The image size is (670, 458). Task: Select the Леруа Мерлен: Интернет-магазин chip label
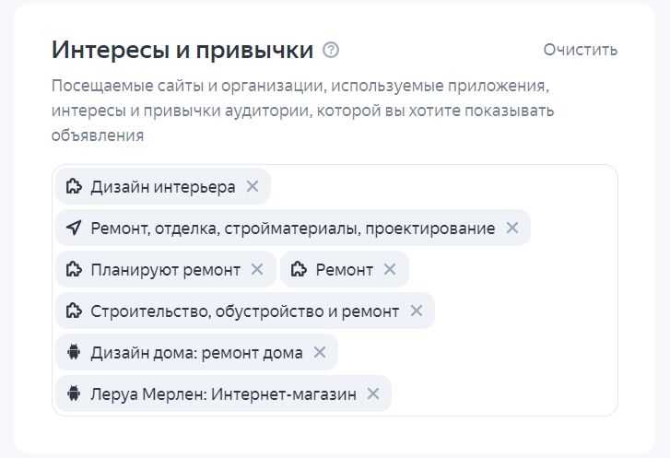223,393
